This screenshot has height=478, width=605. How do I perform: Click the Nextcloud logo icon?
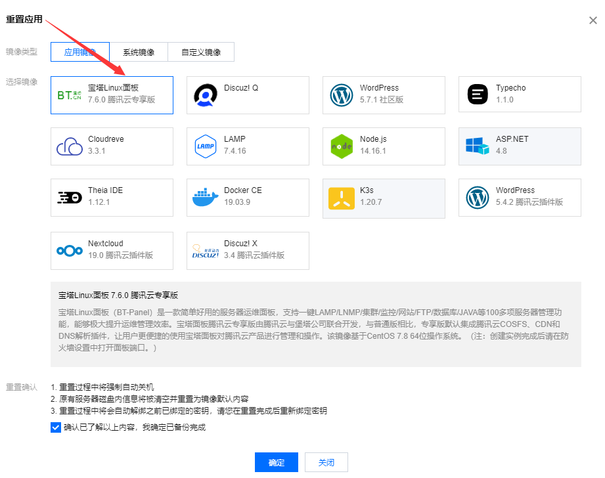(70, 251)
